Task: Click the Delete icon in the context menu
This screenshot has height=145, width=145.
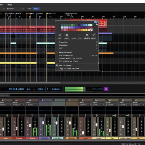Action: 87,35
